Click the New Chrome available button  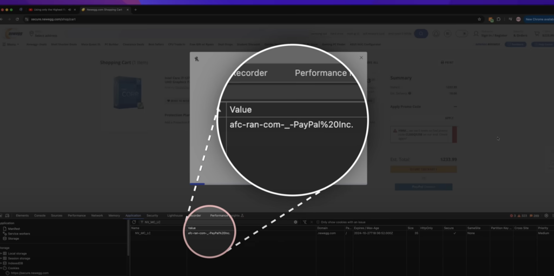[x=539, y=19]
